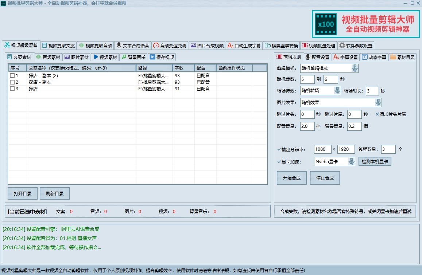Image resolution: width=422 pixels, height=275 pixels.
Task: Open the 转场特效 dropdown list
Action: point(337,91)
